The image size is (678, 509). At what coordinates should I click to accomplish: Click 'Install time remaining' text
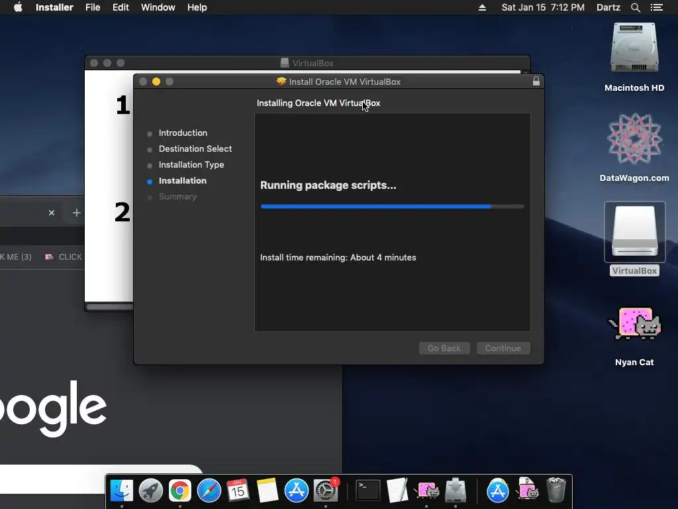pos(338,258)
